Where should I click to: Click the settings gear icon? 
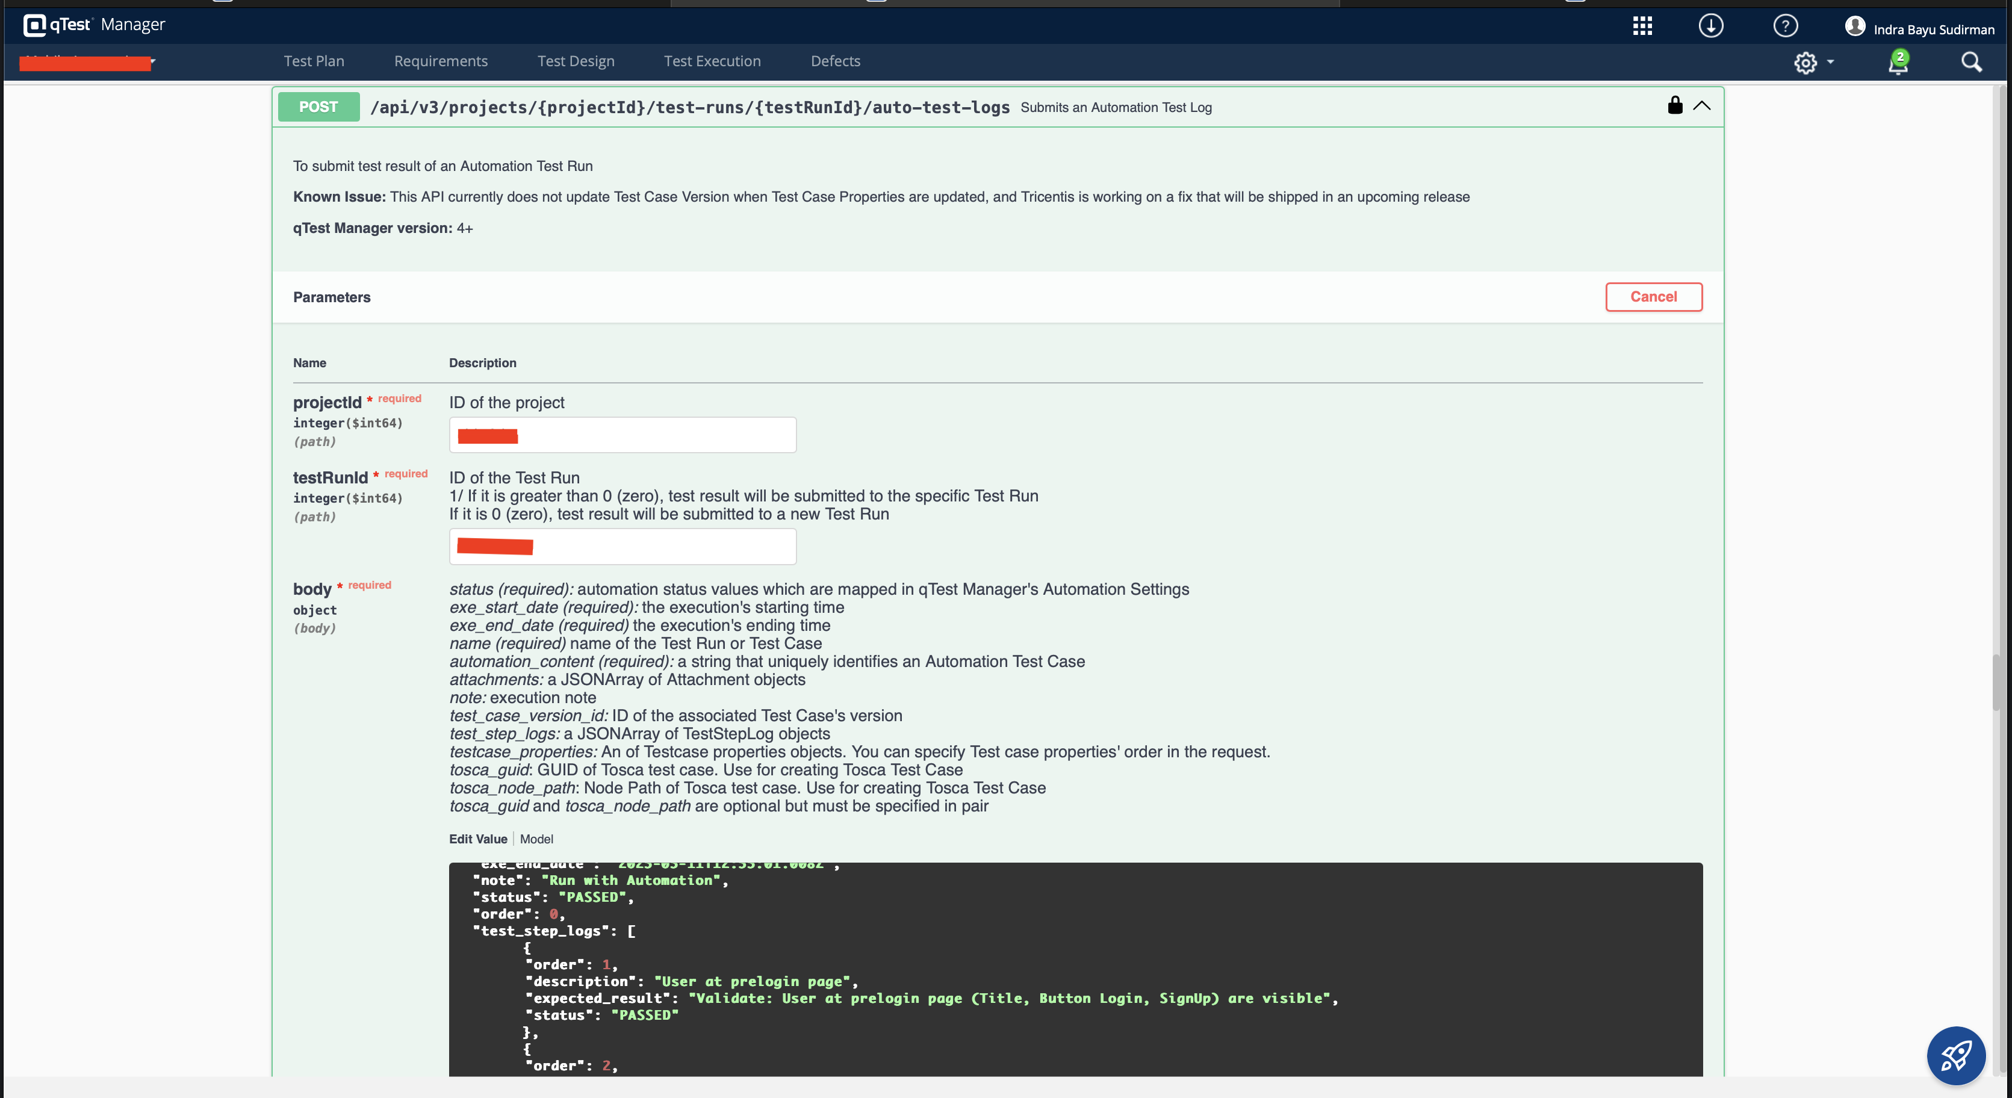[x=1805, y=63]
